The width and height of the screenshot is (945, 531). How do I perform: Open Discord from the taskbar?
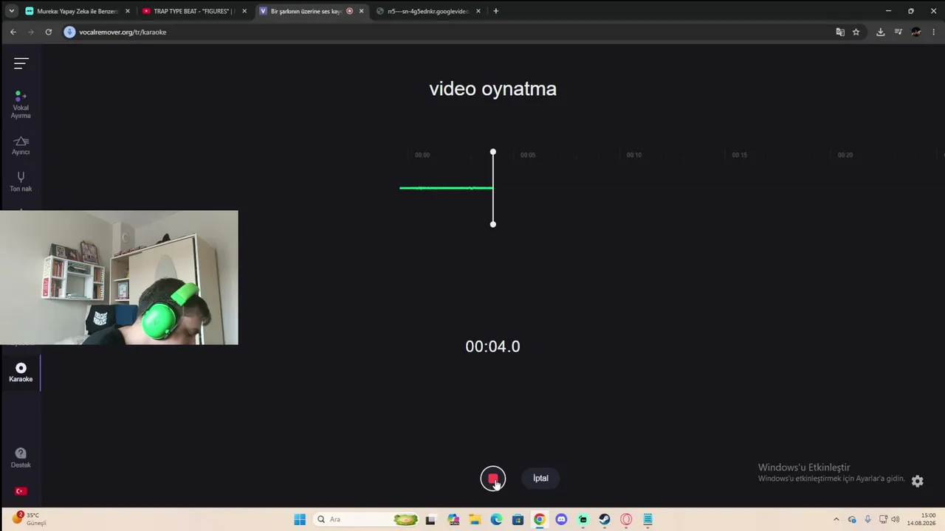tap(561, 519)
